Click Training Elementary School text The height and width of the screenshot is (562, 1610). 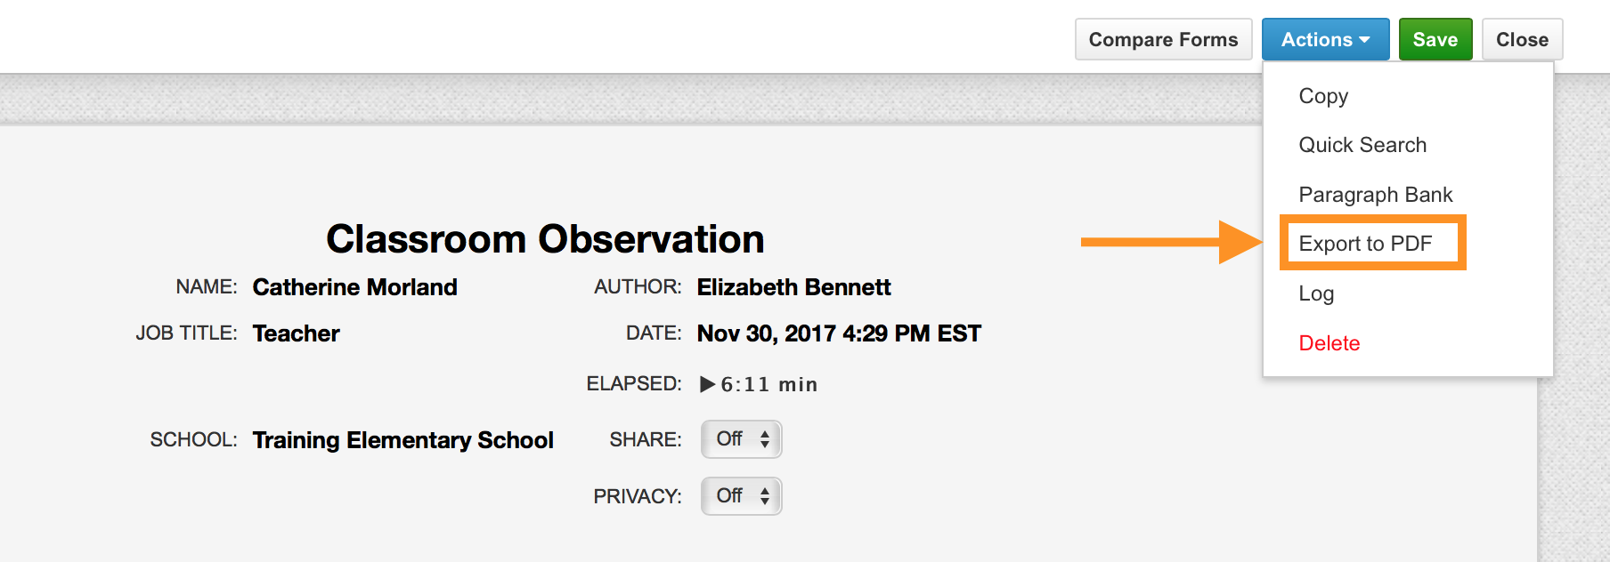(402, 440)
